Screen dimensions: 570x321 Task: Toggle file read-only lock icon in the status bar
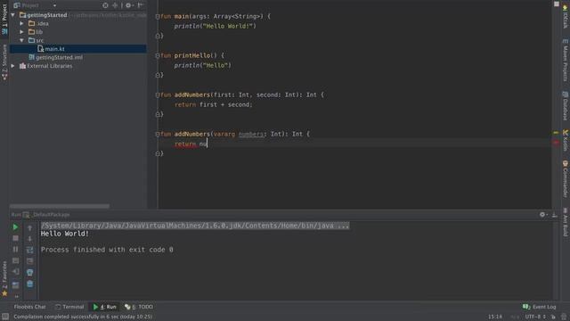coord(553,317)
